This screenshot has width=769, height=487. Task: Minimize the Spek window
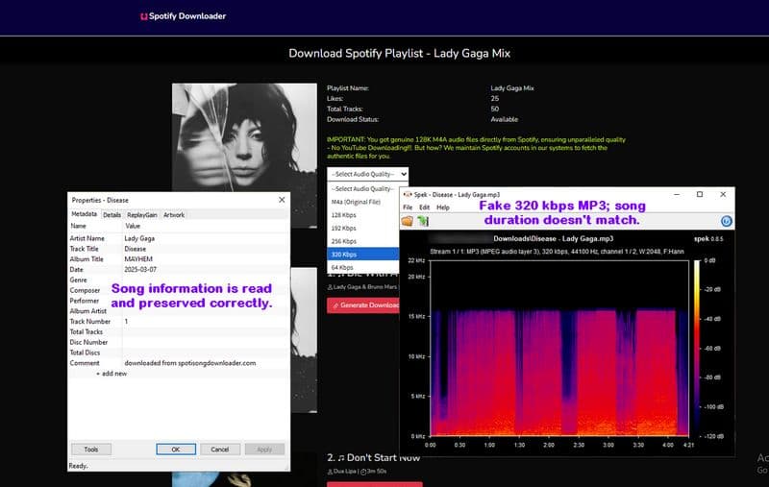[677, 194]
